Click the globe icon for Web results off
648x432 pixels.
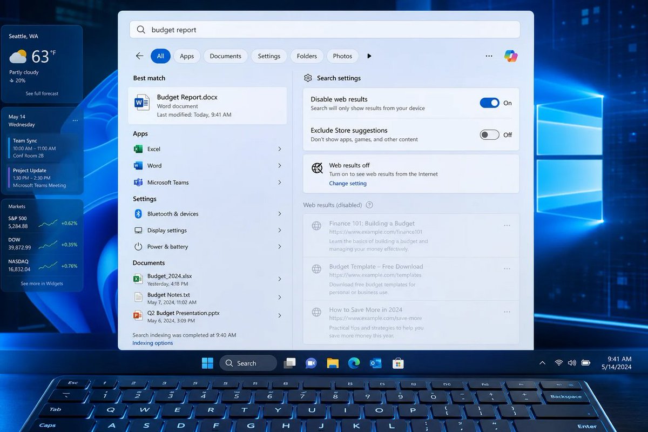point(318,168)
